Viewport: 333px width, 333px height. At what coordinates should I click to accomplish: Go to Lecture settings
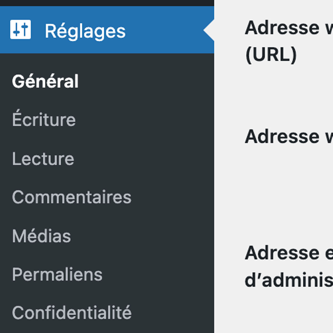[x=43, y=159]
